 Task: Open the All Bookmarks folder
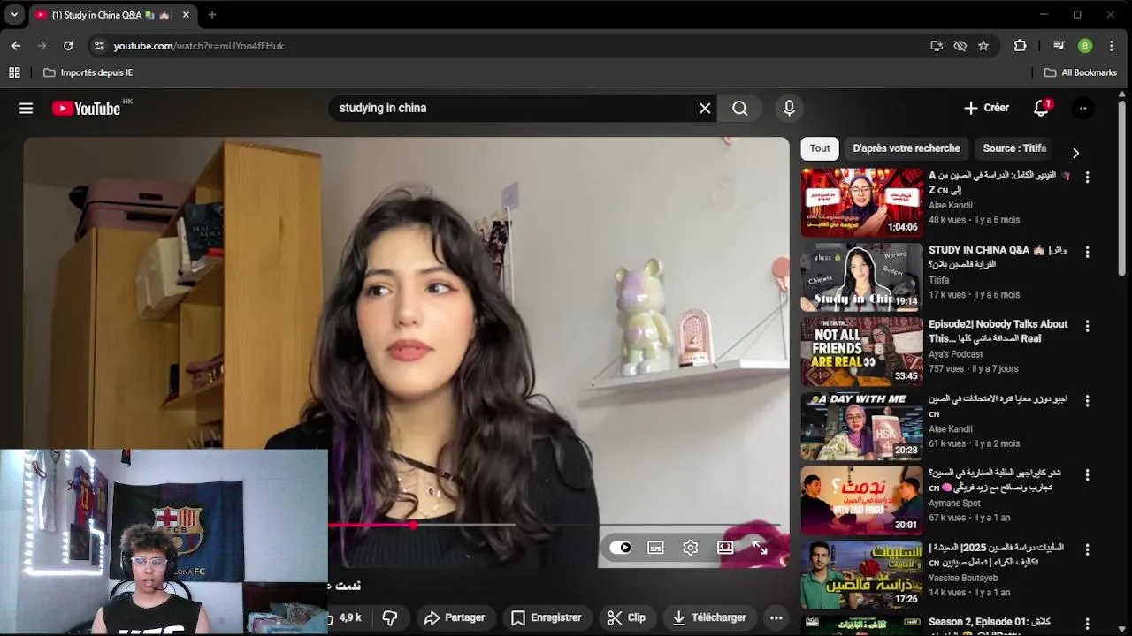[1081, 72]
